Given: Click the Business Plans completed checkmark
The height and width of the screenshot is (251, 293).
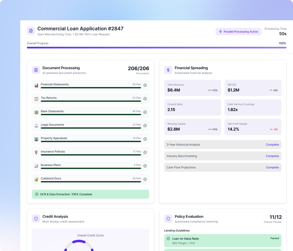Looking at the screenshot, I should tap(145, 166).
